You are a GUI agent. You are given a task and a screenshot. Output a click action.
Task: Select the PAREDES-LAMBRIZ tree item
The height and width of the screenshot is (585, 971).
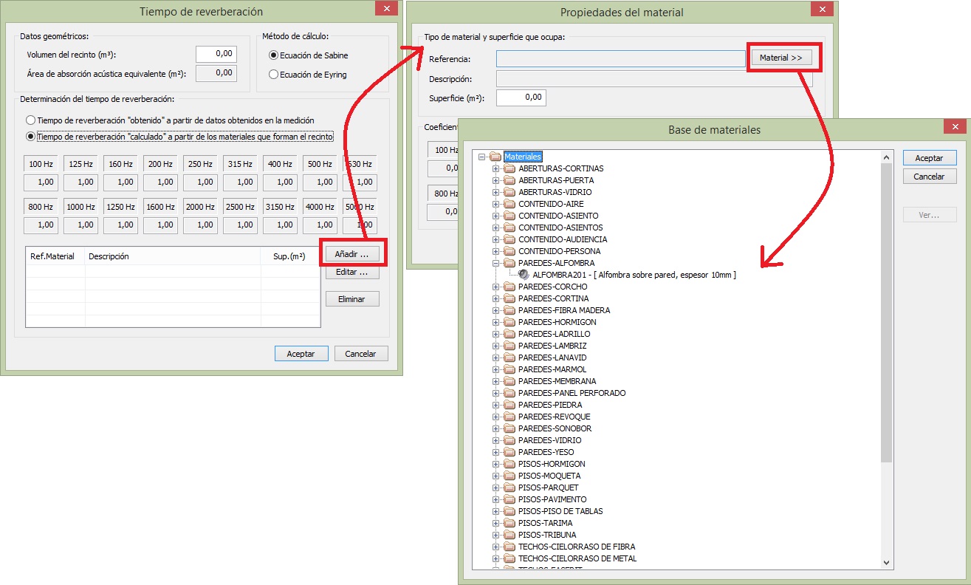click(552, 346)
